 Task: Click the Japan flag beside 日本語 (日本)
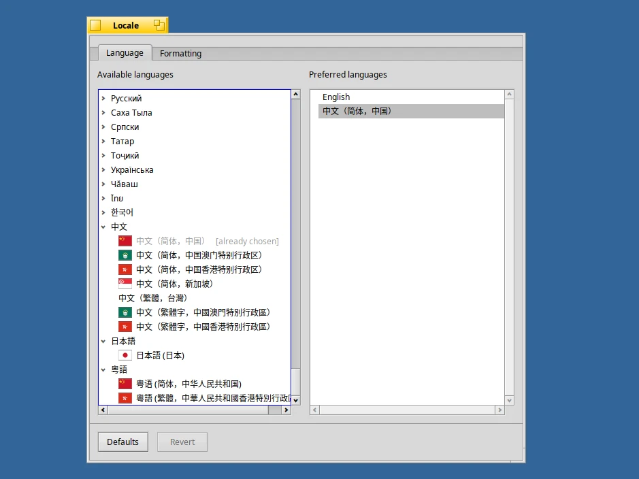(x=125, y=354)
